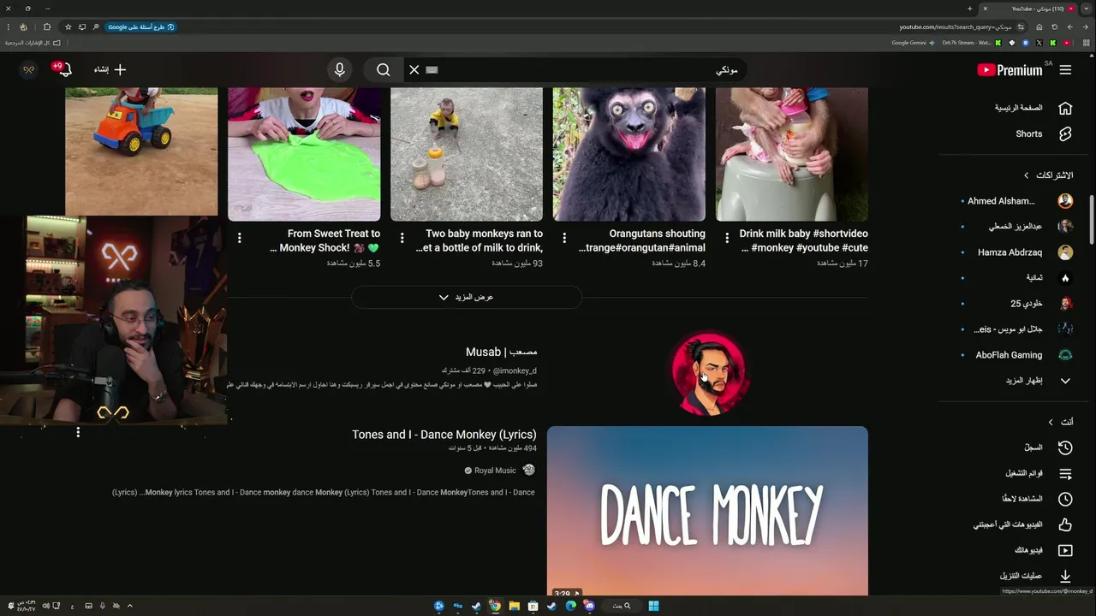Open the black lemur Orangutans short thumbnail
The height and width of the screenshot is (616, 1096).
(x=629, y=154)
